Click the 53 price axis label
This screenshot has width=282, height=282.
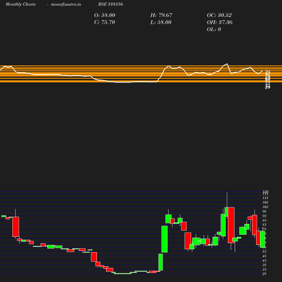coord(265,252)
